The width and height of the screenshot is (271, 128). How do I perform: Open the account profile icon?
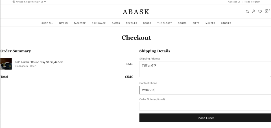[x=254, y=11]
